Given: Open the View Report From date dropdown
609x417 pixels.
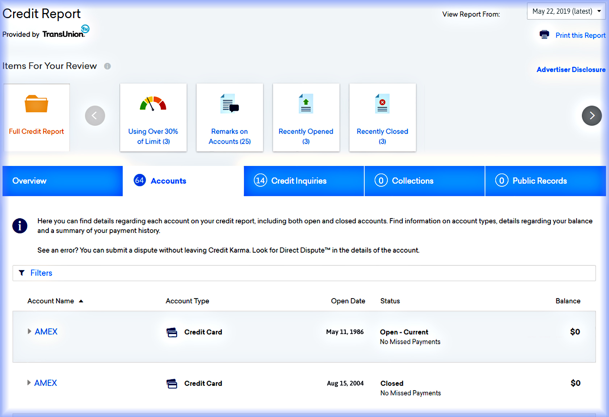Looking at the screenshot, I should [566, 11].
